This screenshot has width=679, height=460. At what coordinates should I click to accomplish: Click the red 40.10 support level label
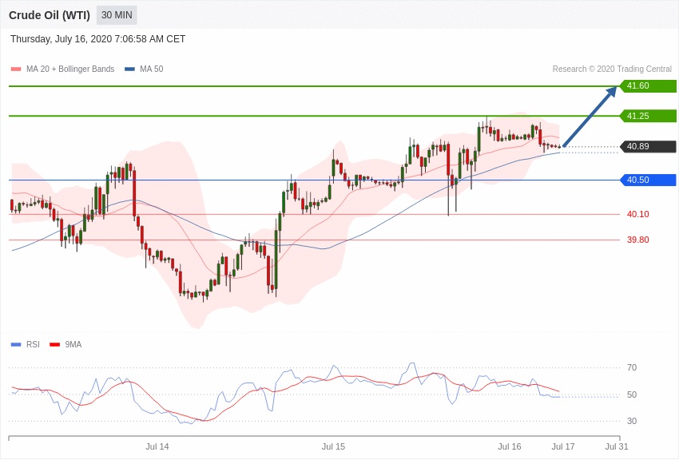click(637, 214)
